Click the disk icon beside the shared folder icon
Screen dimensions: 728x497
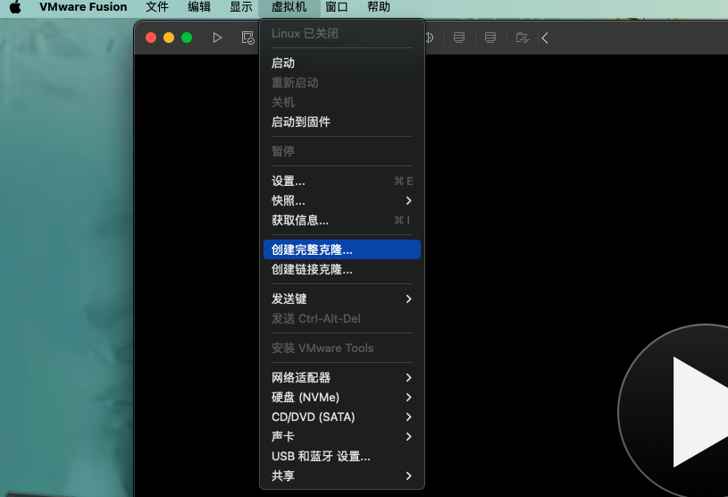[x=490, y=38]
